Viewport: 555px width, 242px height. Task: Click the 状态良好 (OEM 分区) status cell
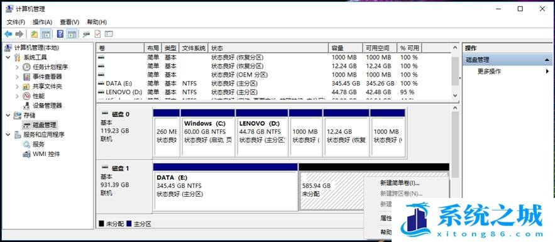coord(239,75)
